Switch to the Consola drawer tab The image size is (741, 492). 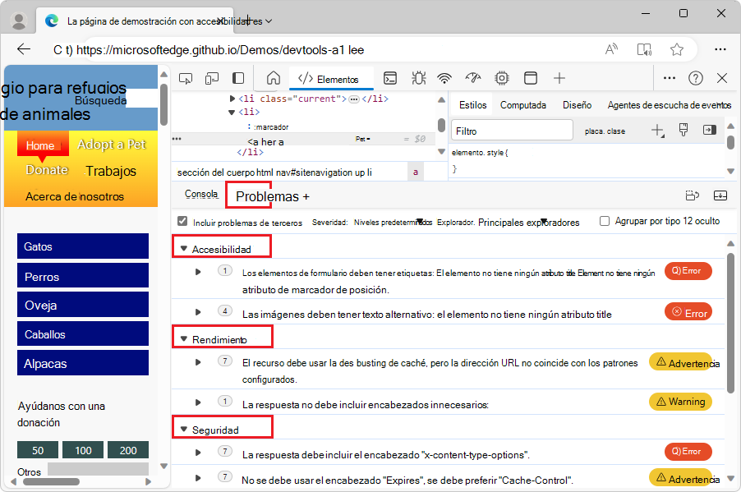pos(201,195)
